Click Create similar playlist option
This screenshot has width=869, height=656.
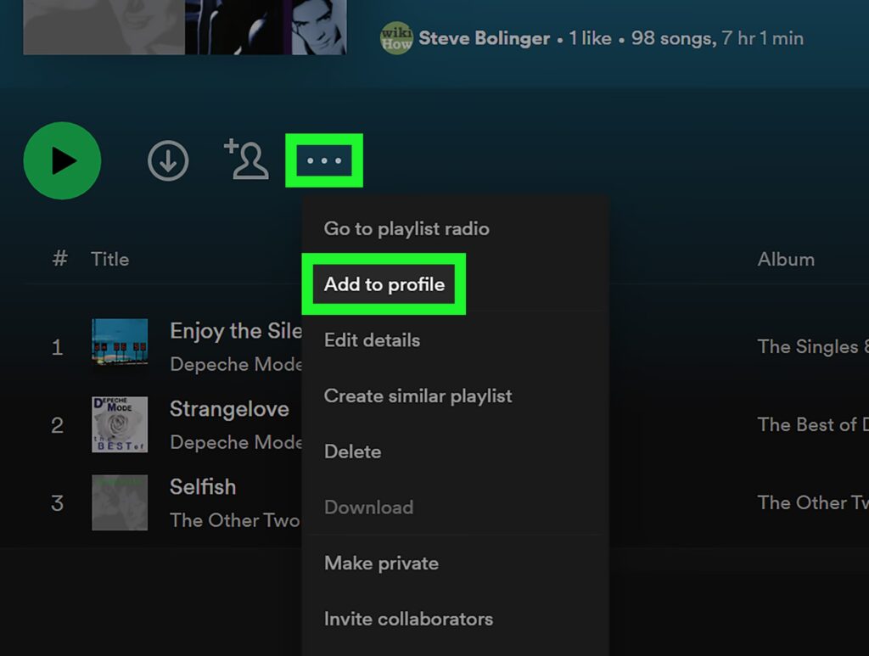418,396
